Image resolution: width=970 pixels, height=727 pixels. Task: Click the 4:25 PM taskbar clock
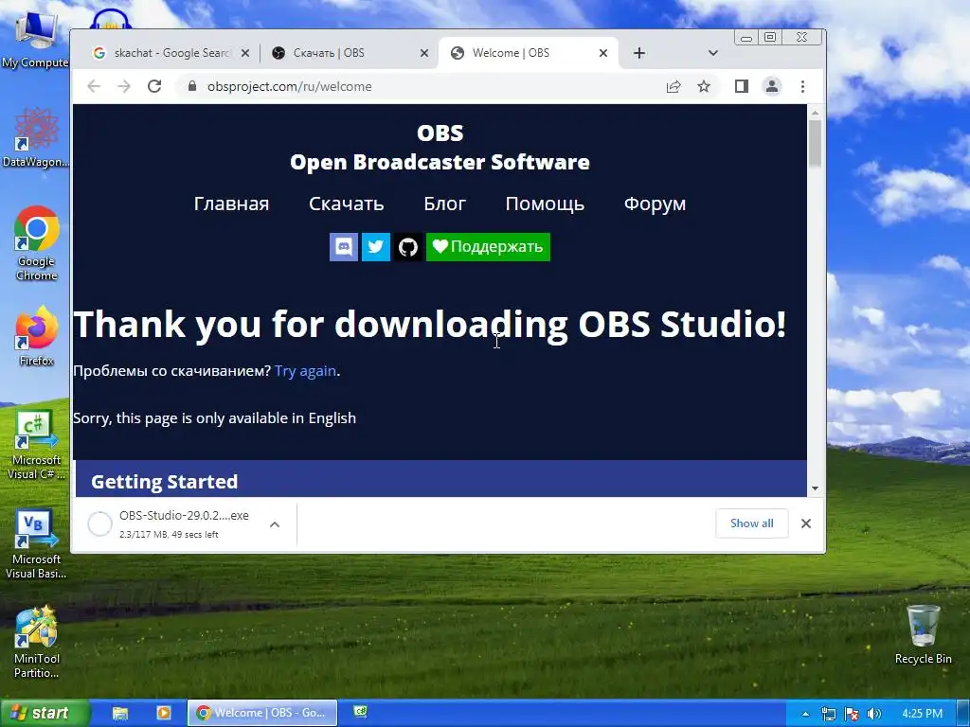click(x=923, y=714)
